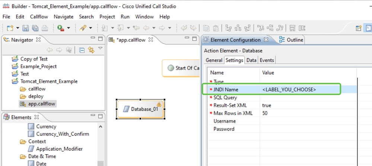The width and height of the screenshot is (372, 166).
Task: Click the SQL Query setting row
Action: tap(282, 97)
